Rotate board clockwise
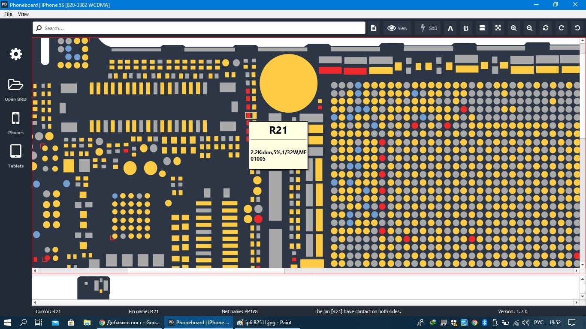This screenshot has width=586, height=329. 562,28
